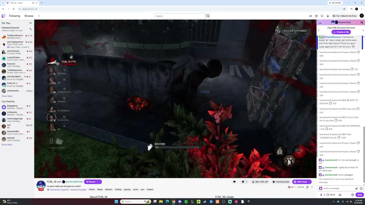Open chat settings gear
This screenshot has width=365, height=205.
coord(352,195)
